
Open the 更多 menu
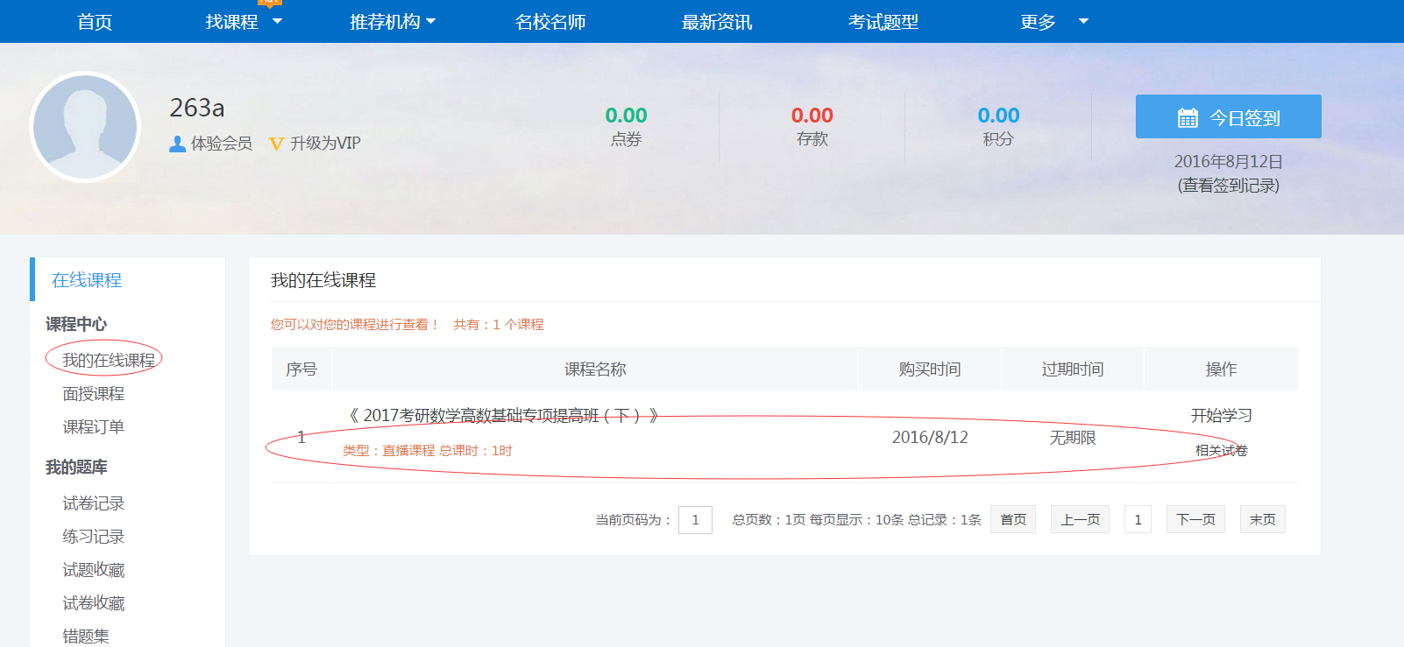click(x=1038, y=22)
